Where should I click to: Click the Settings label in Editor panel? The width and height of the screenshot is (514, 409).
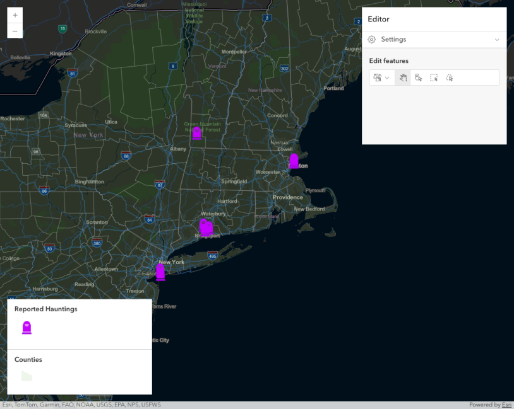coord(393,40)
